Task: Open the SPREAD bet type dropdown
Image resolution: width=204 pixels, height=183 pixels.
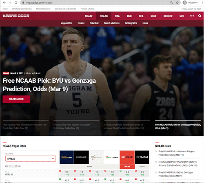Action: click(x=31, y=158)
